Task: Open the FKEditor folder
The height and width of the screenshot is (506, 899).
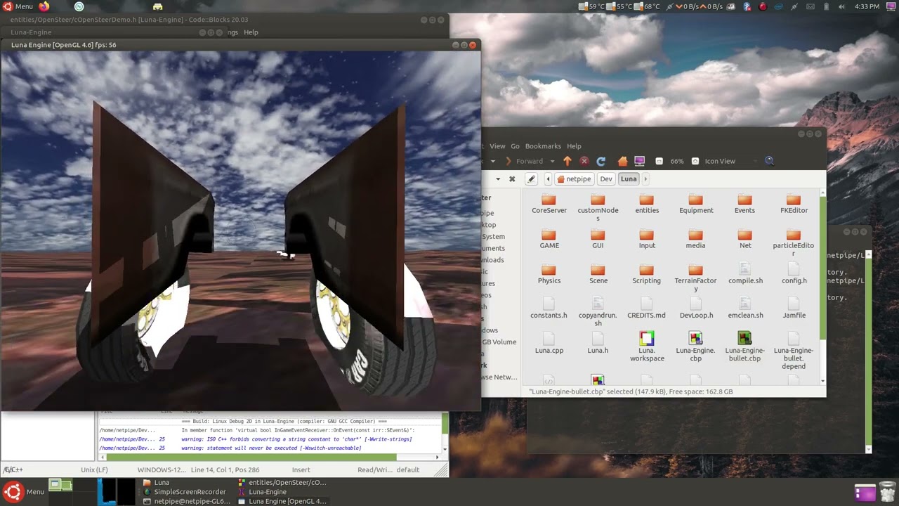Action: coord(794,205)
